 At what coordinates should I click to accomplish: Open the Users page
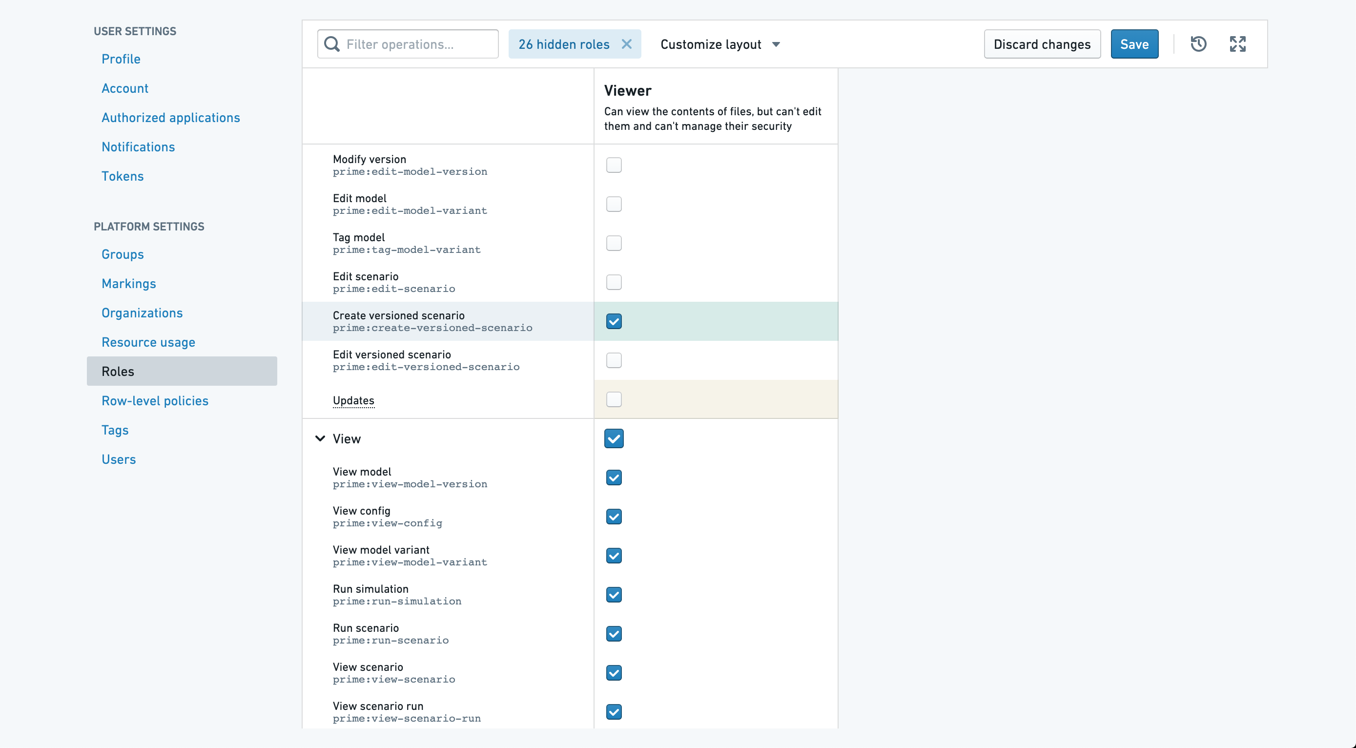pos(119,459)
